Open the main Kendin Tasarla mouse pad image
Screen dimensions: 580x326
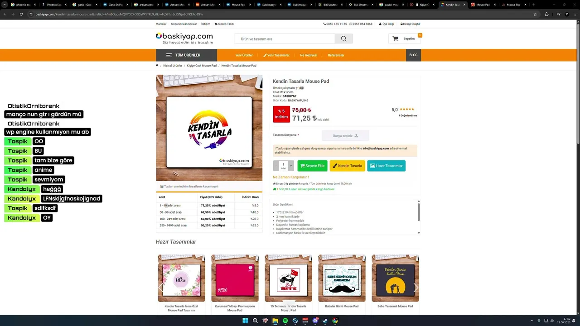click(x=209, y=128)
